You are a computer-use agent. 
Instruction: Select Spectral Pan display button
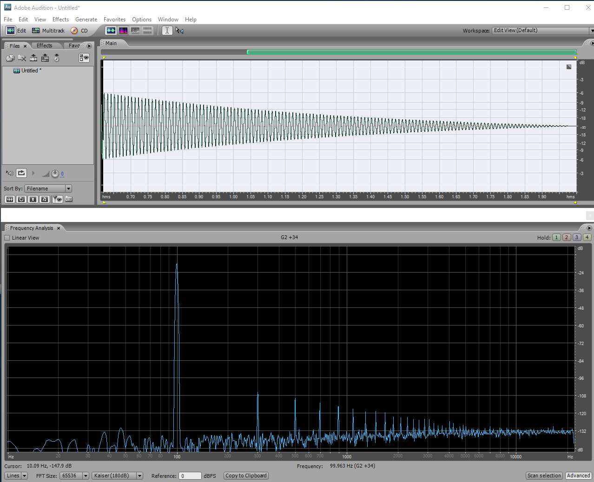pyautogui.click(x=135, y=31)
